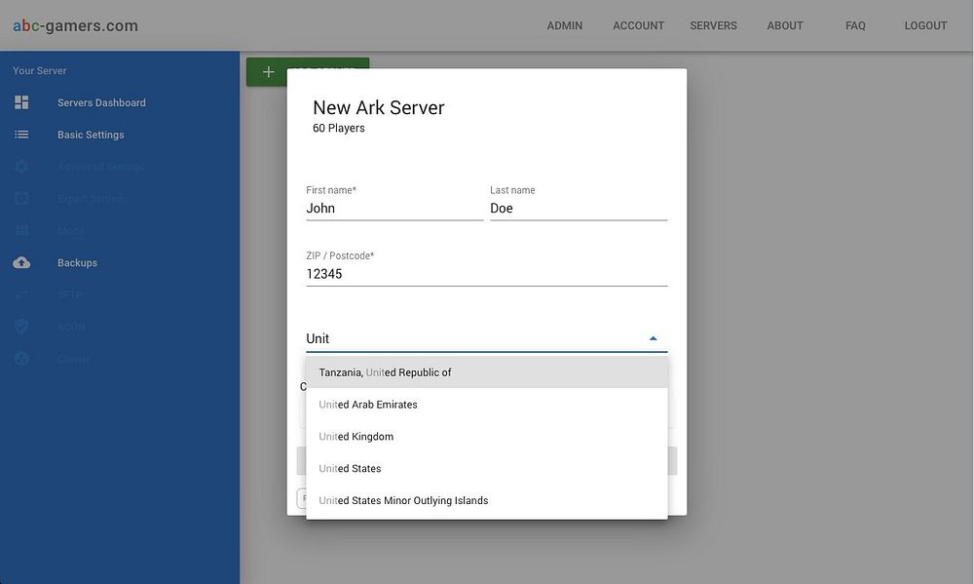Open the ADMIN menu in header
The height and width of the screenshot is (584, 974).
click(565, 25)
